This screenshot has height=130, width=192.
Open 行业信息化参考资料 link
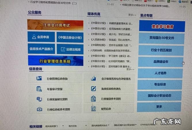point(59,109)
